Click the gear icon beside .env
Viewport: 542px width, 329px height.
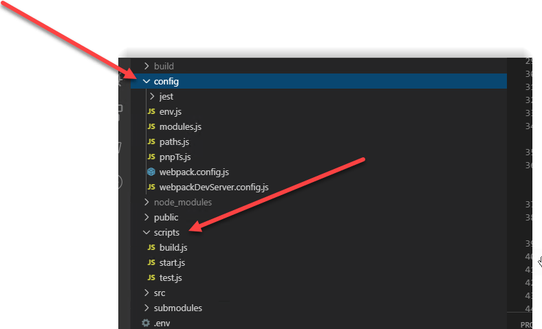click(145, 323)
